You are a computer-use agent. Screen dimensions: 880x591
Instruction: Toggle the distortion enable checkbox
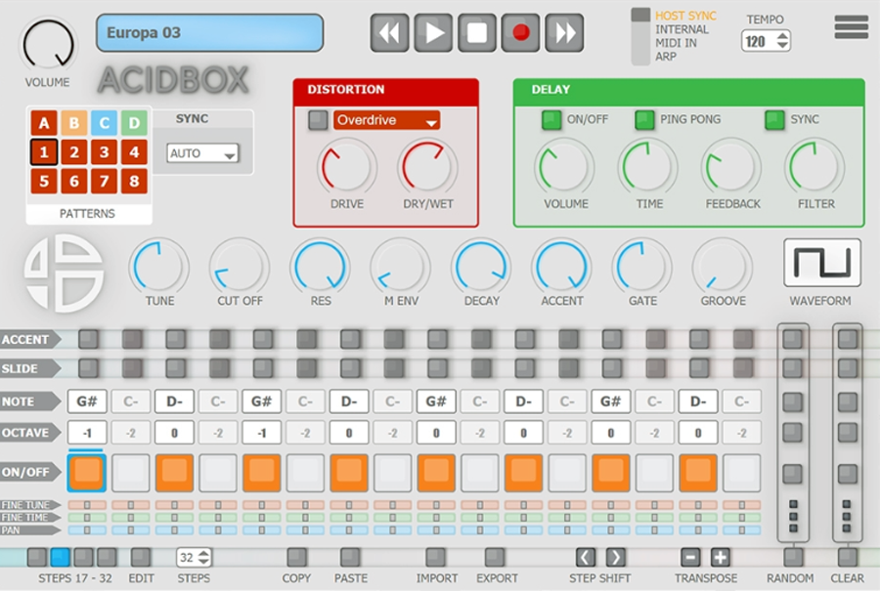click(318, 120)
